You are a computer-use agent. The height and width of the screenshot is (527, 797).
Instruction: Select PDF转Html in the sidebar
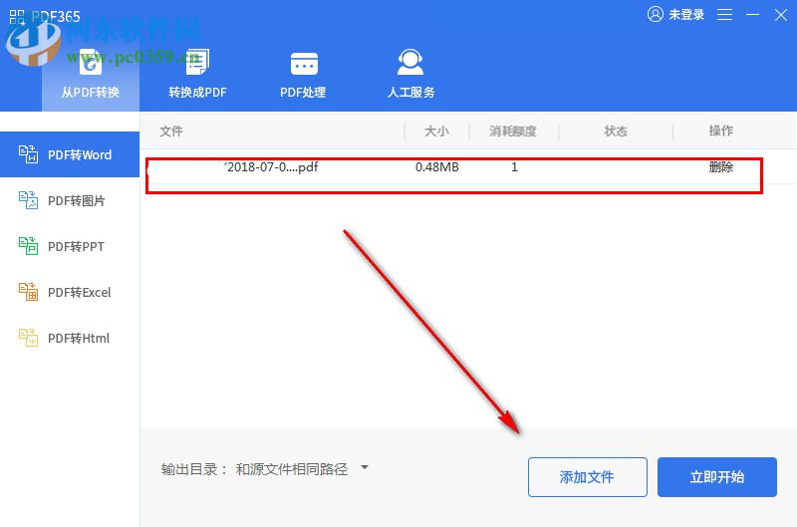point(70,338)
